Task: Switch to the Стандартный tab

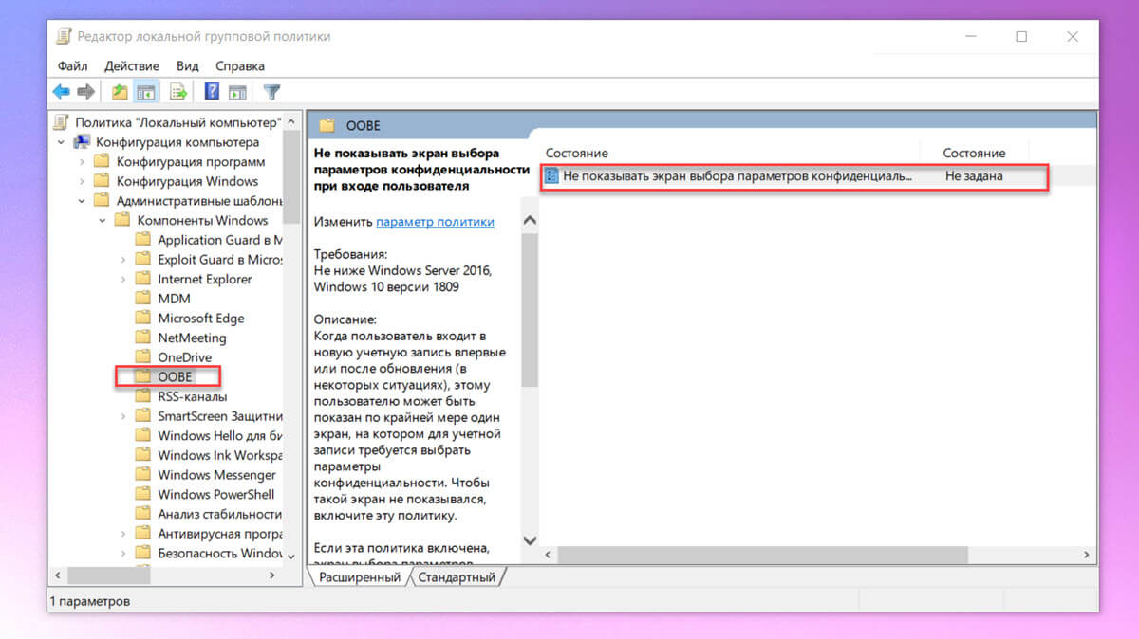Action: pyautogui.click(x=457, y=577)
